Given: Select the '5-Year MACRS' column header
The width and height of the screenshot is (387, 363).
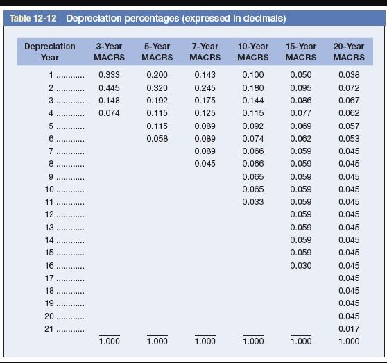Looking at the screenshot, I should (x=157, y=52).
